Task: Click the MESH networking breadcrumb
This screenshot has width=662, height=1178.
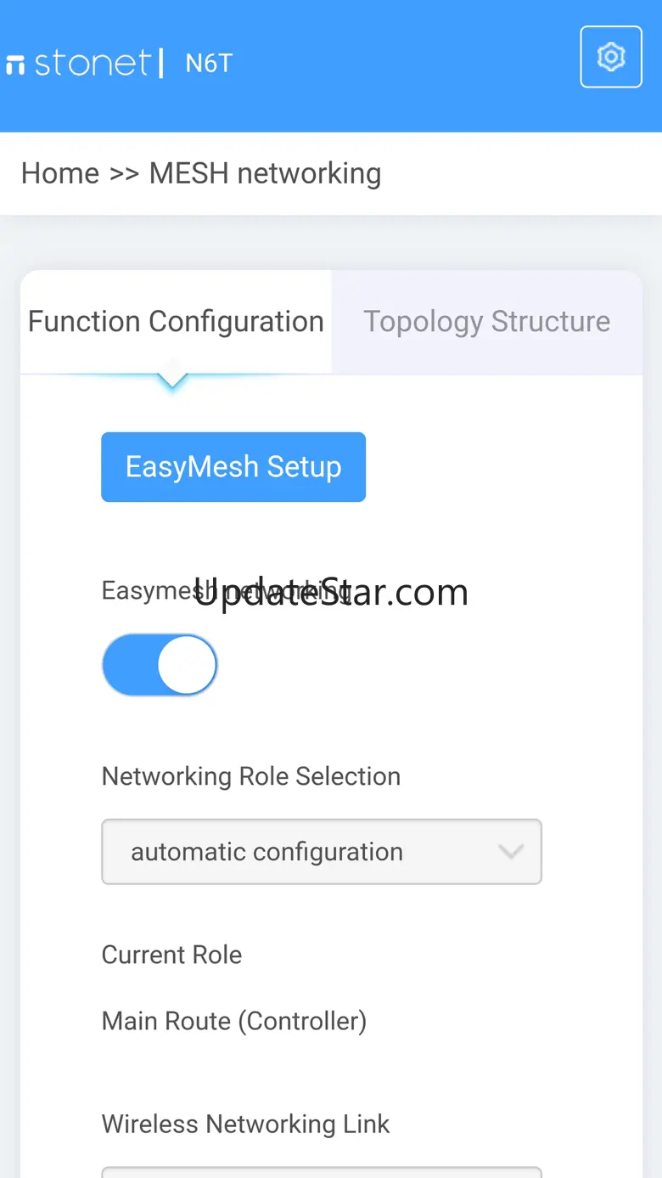Action: 265,173
